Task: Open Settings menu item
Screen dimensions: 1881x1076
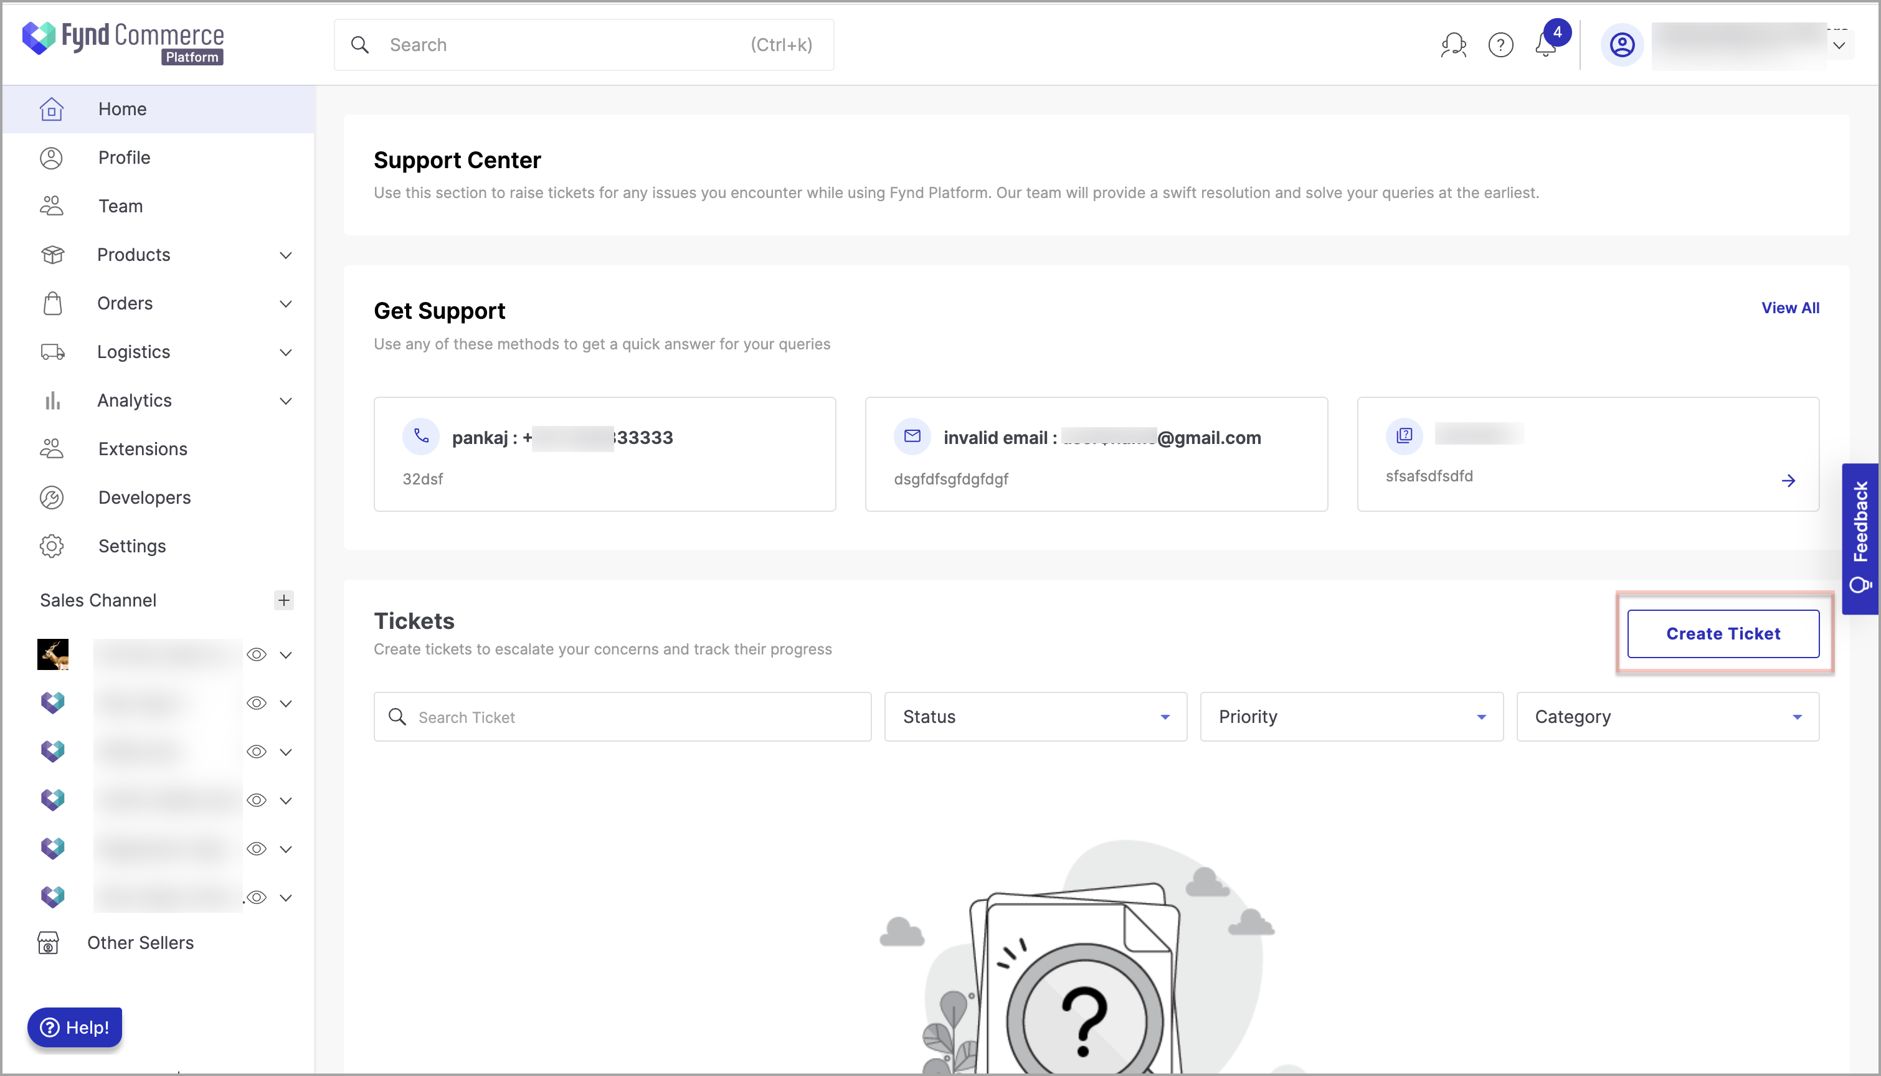Action: click(158, 546)
